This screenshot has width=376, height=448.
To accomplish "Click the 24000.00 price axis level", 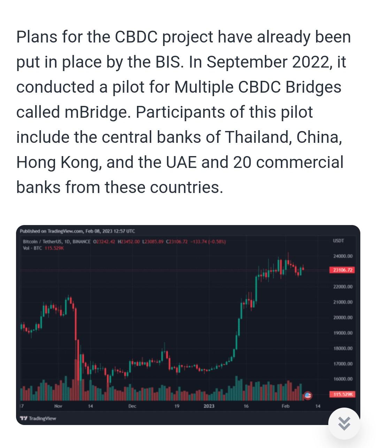I will [x=343, y=256].
